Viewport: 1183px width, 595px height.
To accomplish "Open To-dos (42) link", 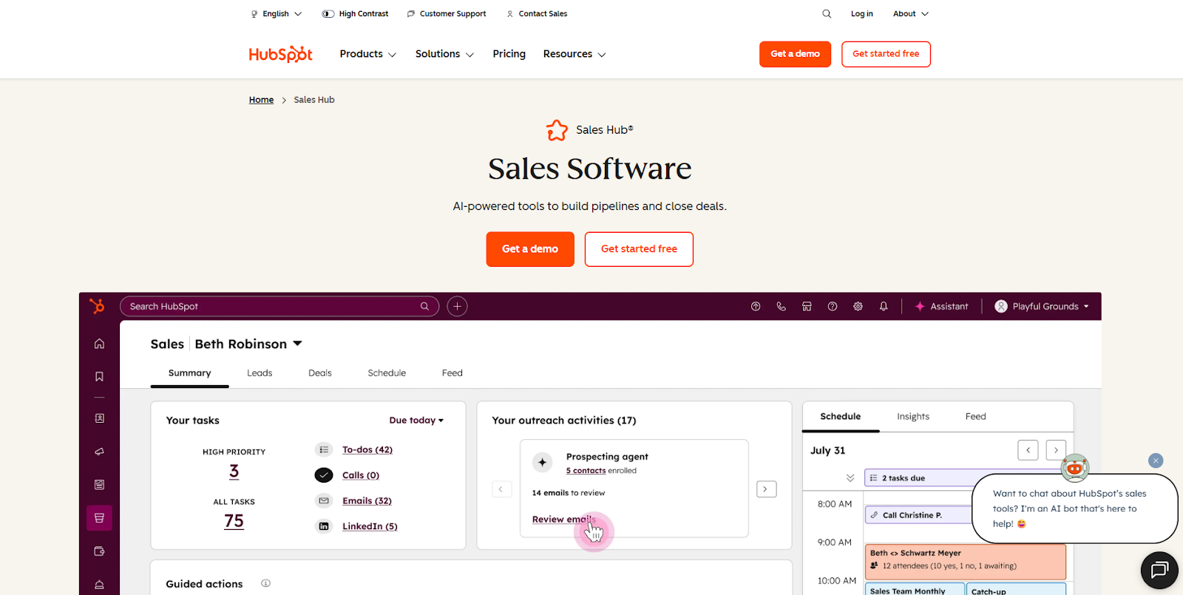I will (x=367, y=449).
